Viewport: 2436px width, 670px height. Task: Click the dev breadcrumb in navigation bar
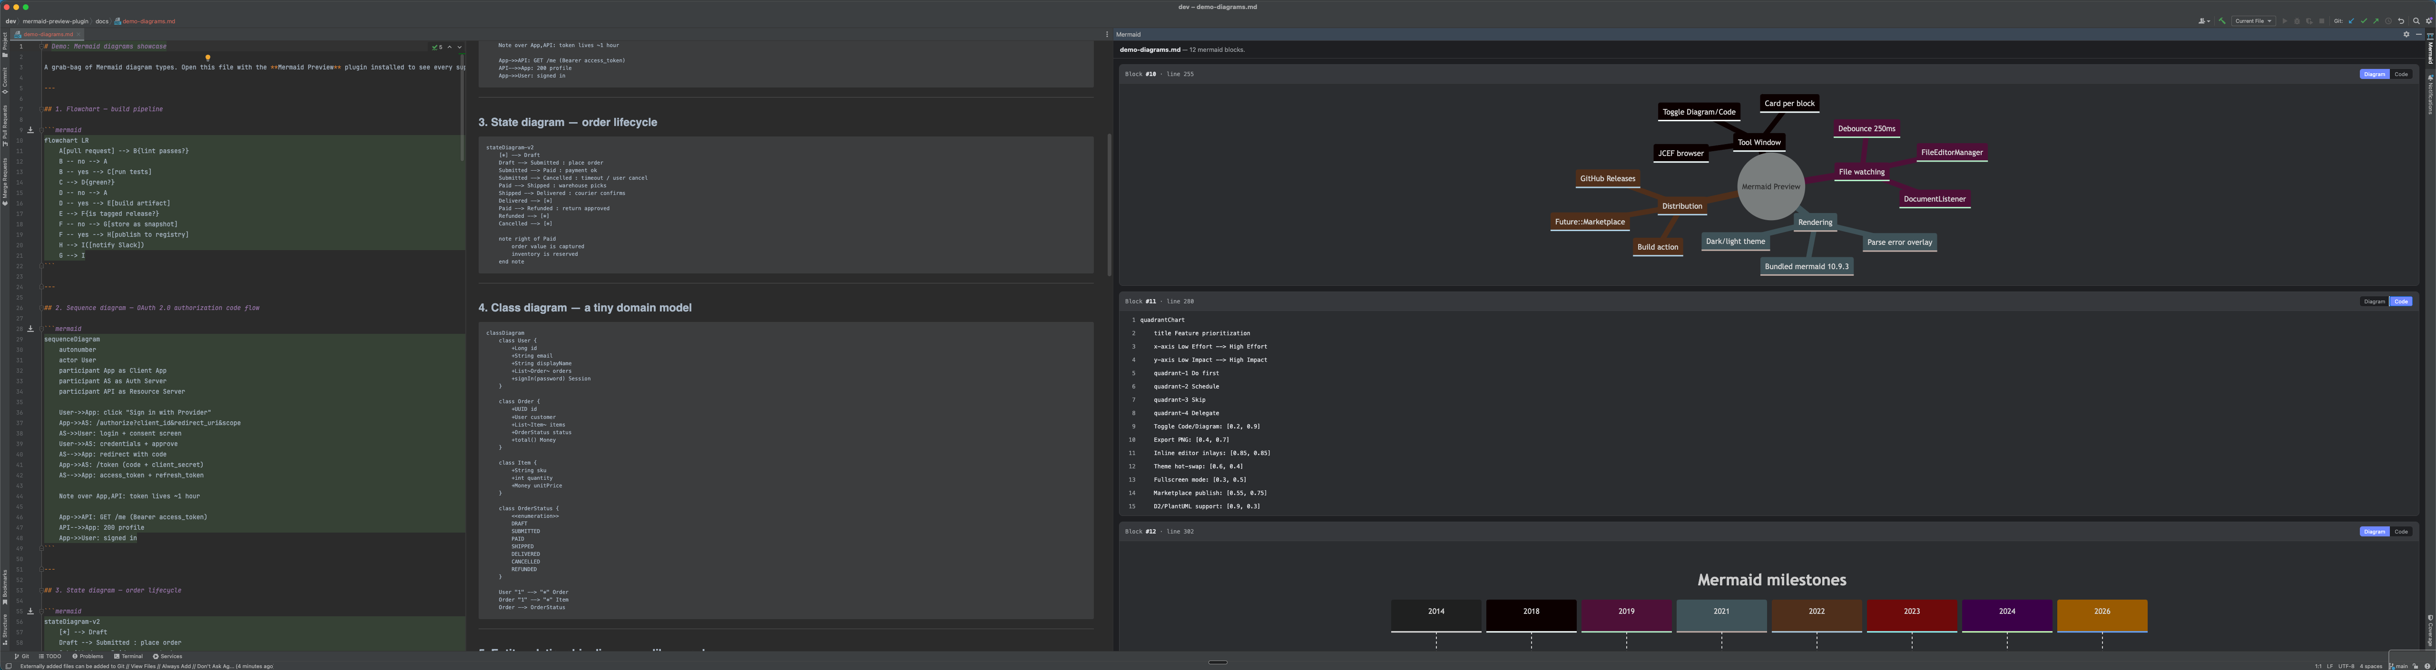pyautogui.click(x=10, y=21)
